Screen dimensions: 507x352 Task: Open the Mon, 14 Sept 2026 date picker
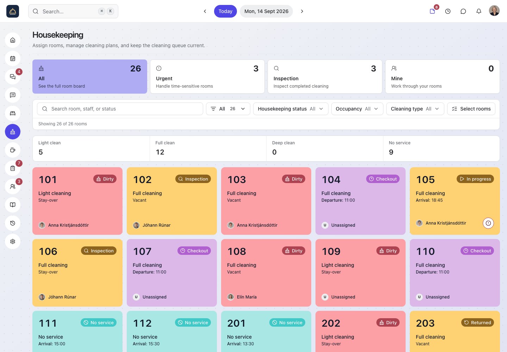click(x=266, y=11)
